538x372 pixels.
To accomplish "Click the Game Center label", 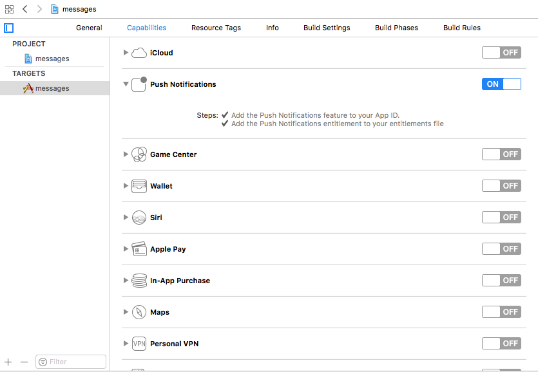I will tap(173, 154).
